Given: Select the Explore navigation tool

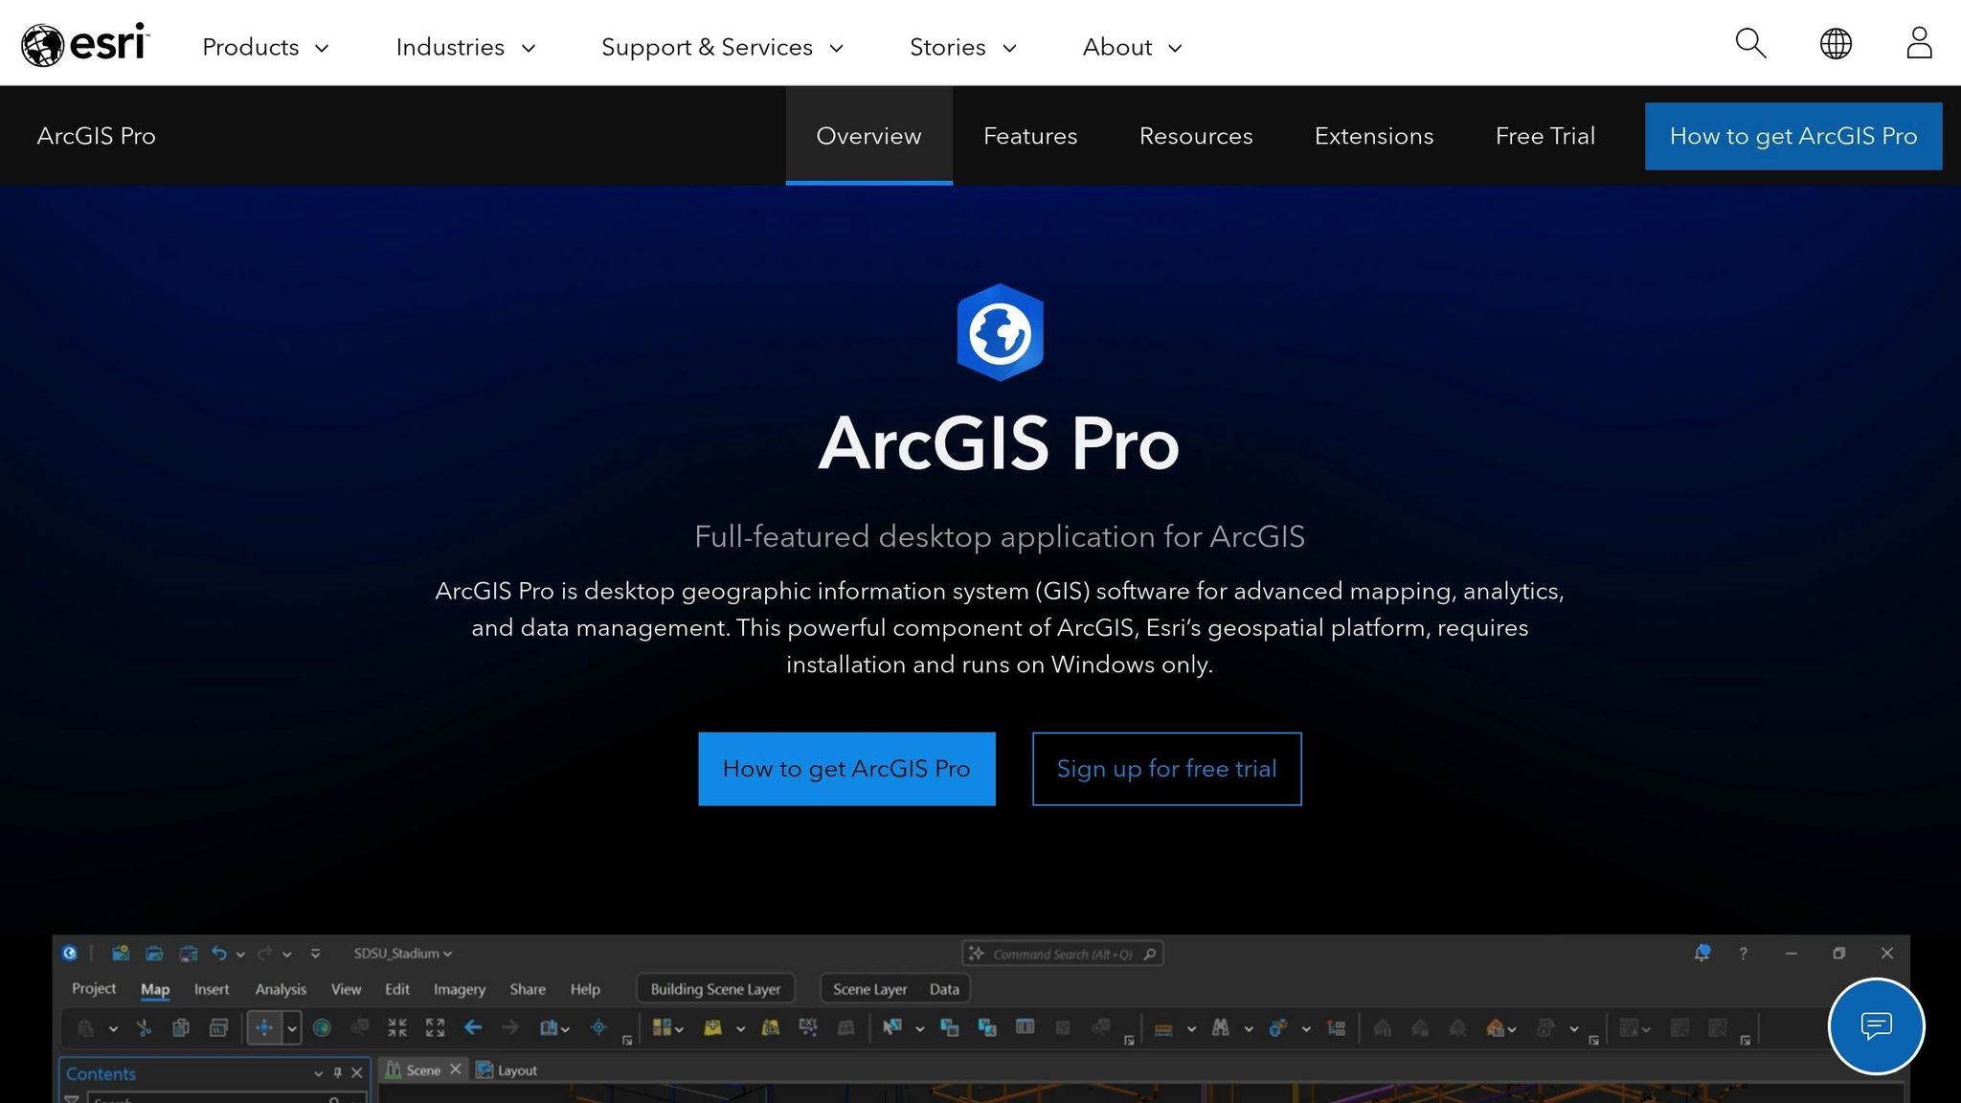Looking at the screenshot, I should pos(265,1028).
